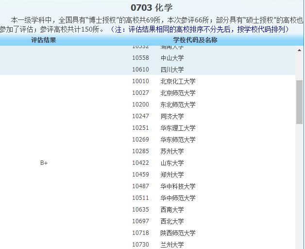Image resolution: width=305 pixels, height=249 pixels.
Task: Click the scrollbar up arrow
Action: coord(299,51)
